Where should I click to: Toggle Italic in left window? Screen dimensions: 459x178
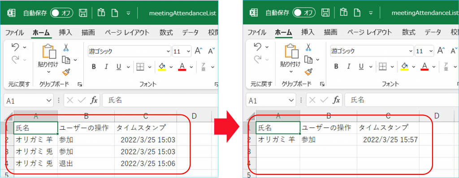pyautogui.click(x=107, y=67)
